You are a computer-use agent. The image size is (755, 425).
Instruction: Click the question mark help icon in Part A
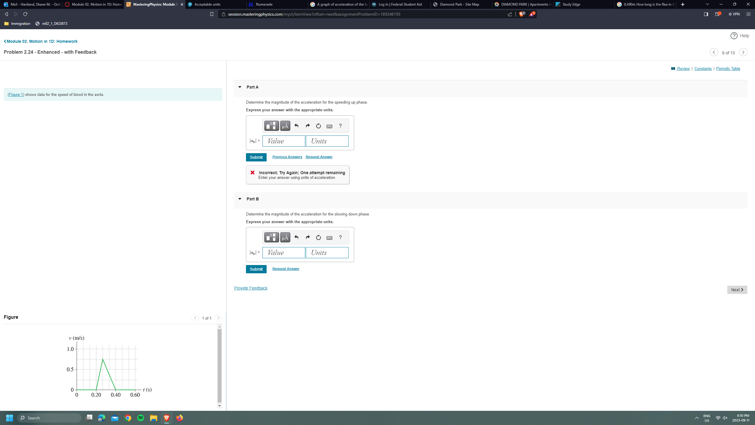[x=340, y=126]
